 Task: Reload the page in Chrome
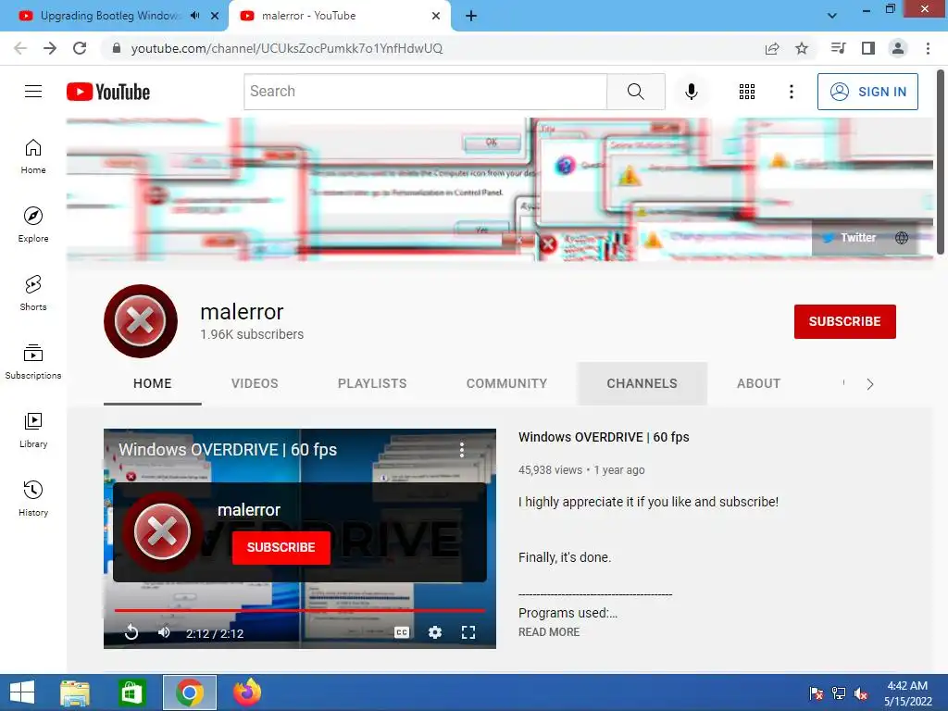pos(80,48)
